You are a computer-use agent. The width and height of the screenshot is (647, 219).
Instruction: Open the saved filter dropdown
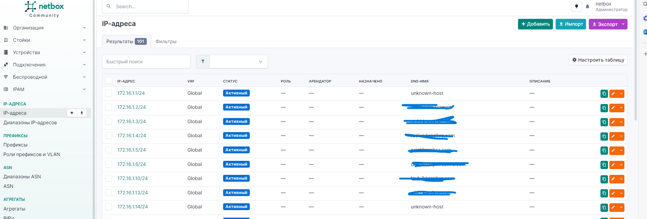coord(238,62)
